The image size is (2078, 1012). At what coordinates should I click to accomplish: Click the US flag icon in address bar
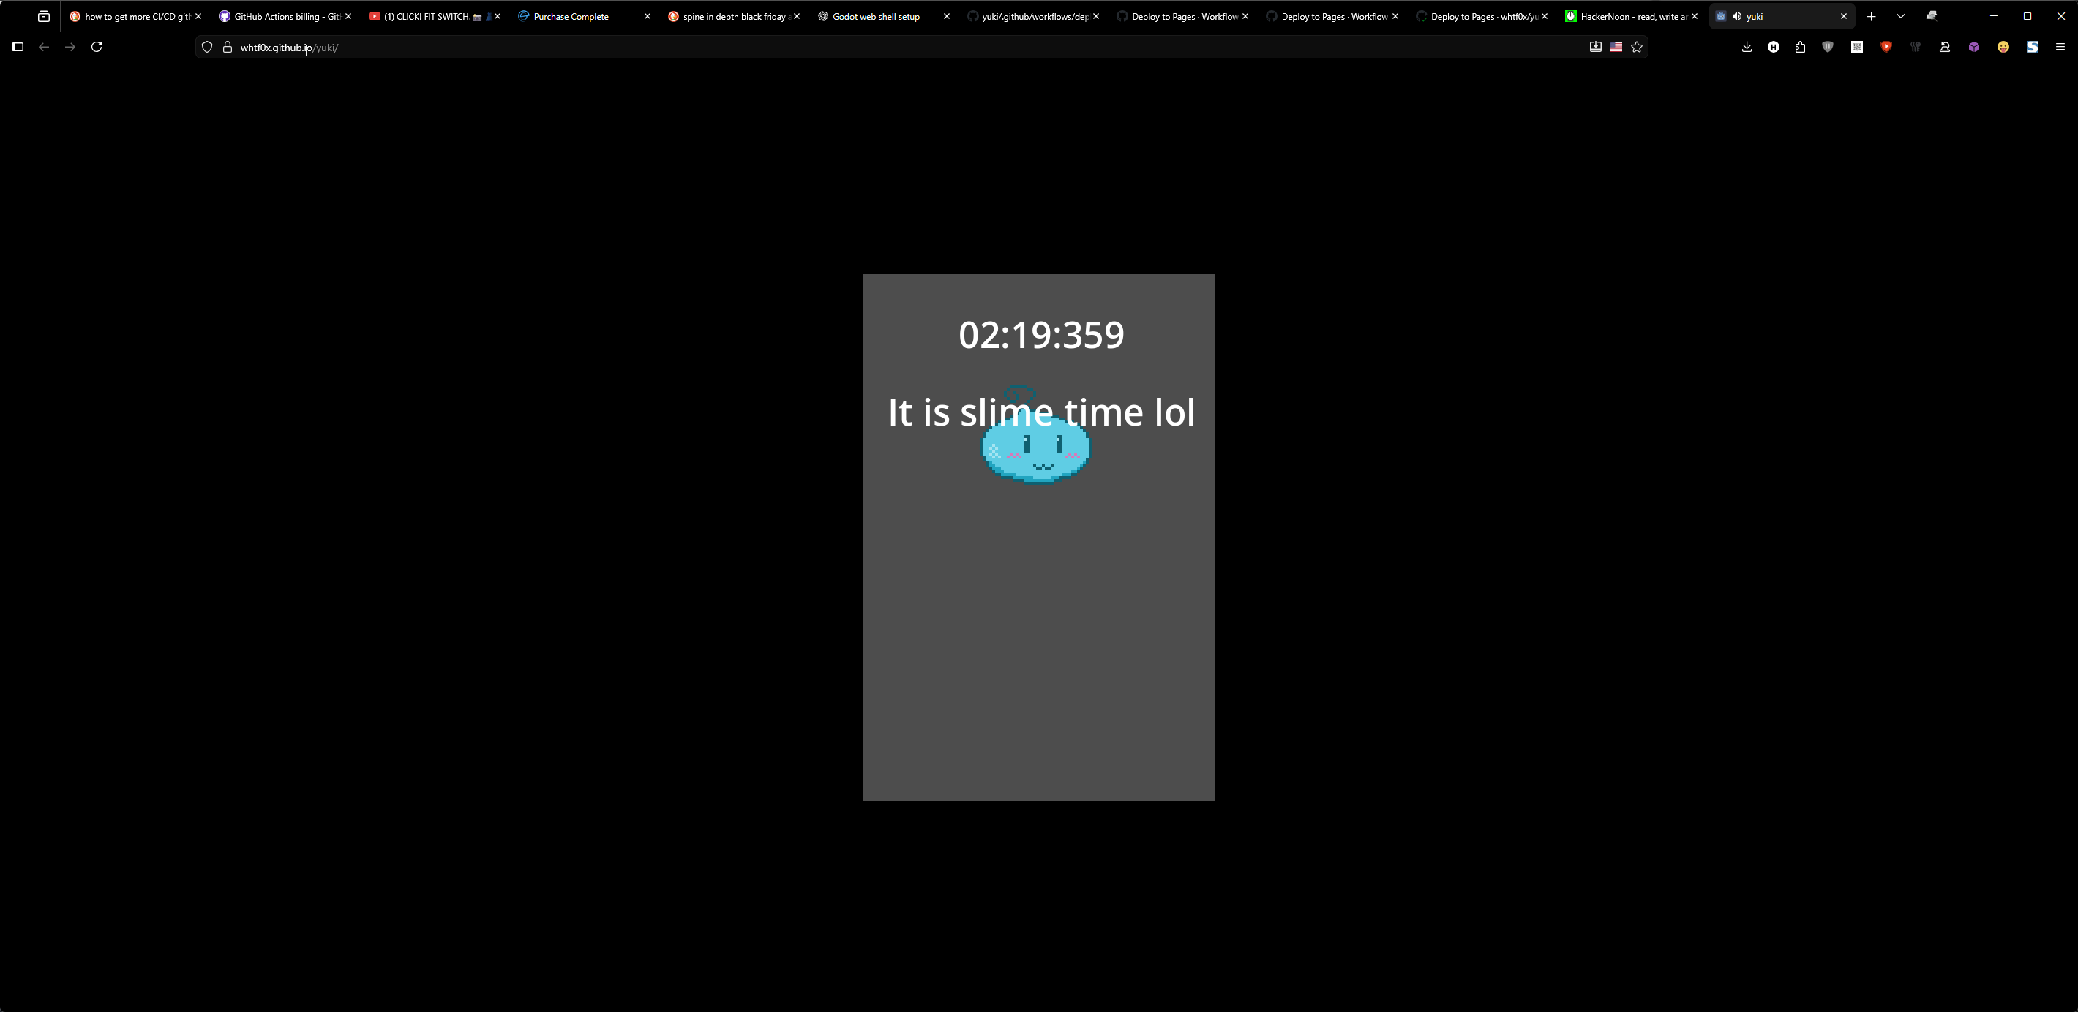click(1616, 47)
